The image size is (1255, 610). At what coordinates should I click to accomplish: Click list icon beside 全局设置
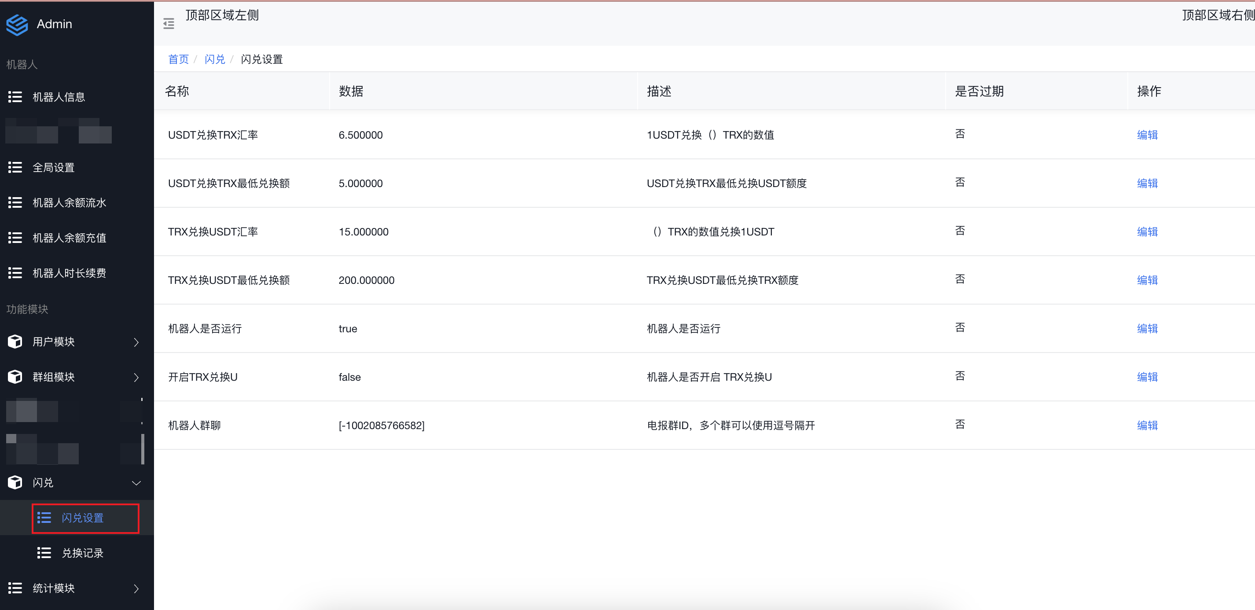tap(15, 168)
